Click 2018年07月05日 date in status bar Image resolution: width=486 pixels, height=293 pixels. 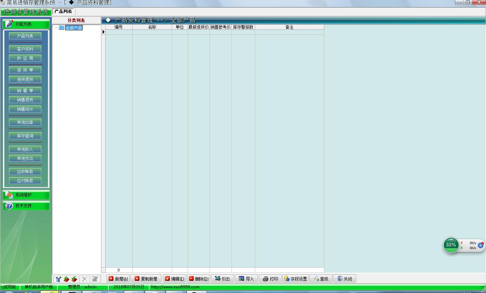(x=129, y=287)
